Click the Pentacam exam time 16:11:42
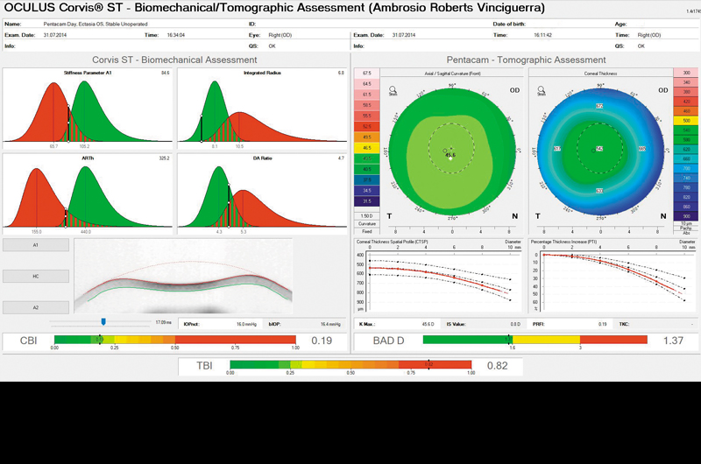701x464 pixels. tap(542, 35)
